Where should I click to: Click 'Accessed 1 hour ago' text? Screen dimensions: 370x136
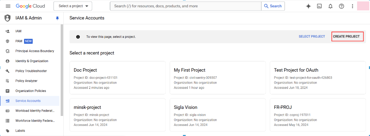pyautogui.click(x=189, y=87)
